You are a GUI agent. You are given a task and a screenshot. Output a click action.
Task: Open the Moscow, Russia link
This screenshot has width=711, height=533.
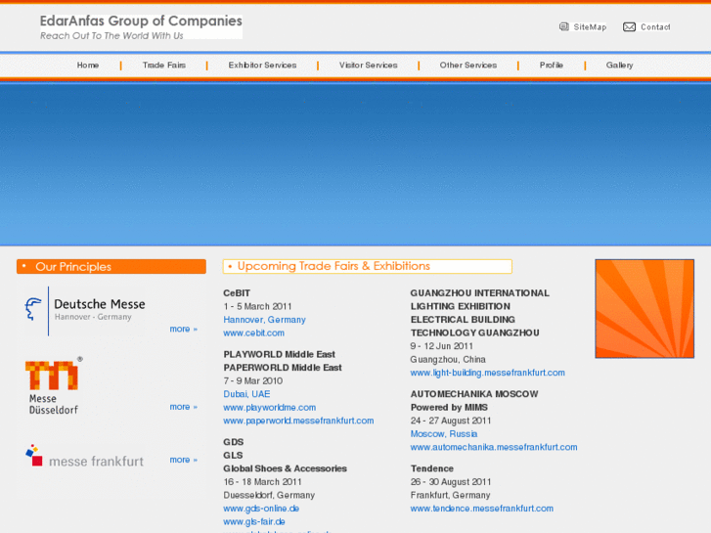point(444,434)
